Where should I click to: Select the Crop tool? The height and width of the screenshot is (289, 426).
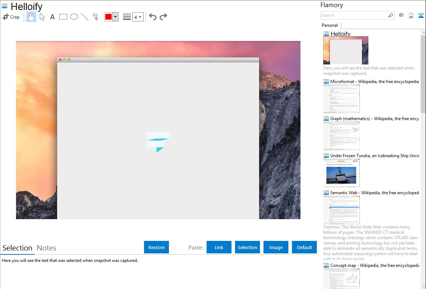11,17
